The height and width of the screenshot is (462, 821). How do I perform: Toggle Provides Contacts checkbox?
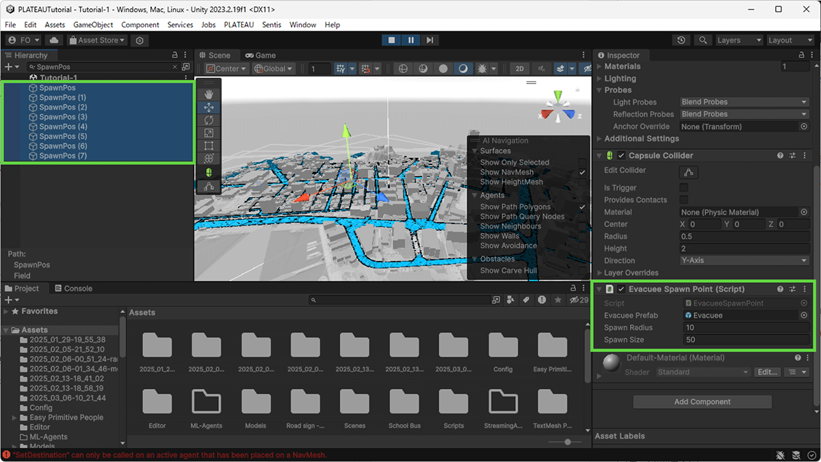(x=683, y=200)
